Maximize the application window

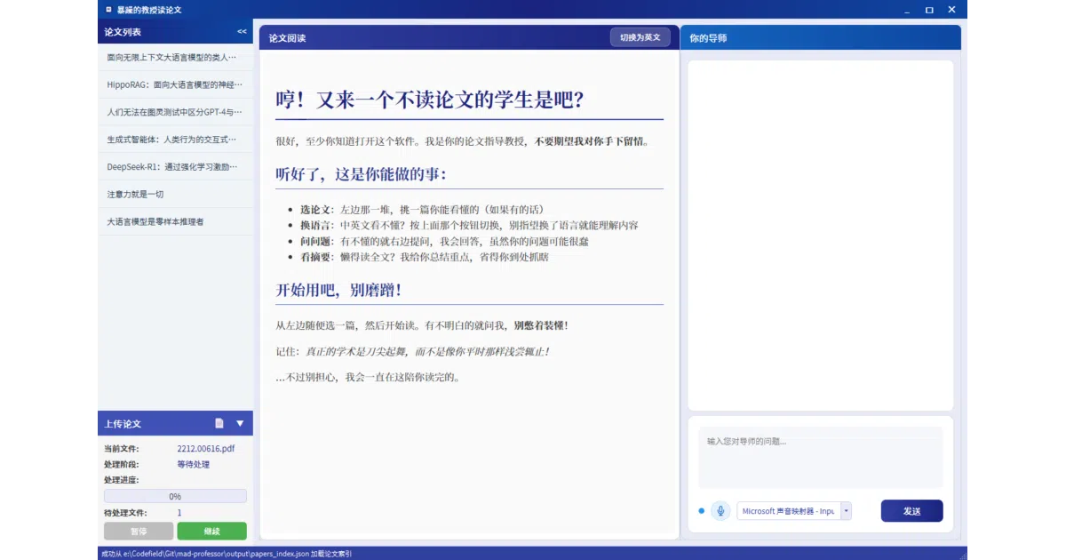point(929,10)
